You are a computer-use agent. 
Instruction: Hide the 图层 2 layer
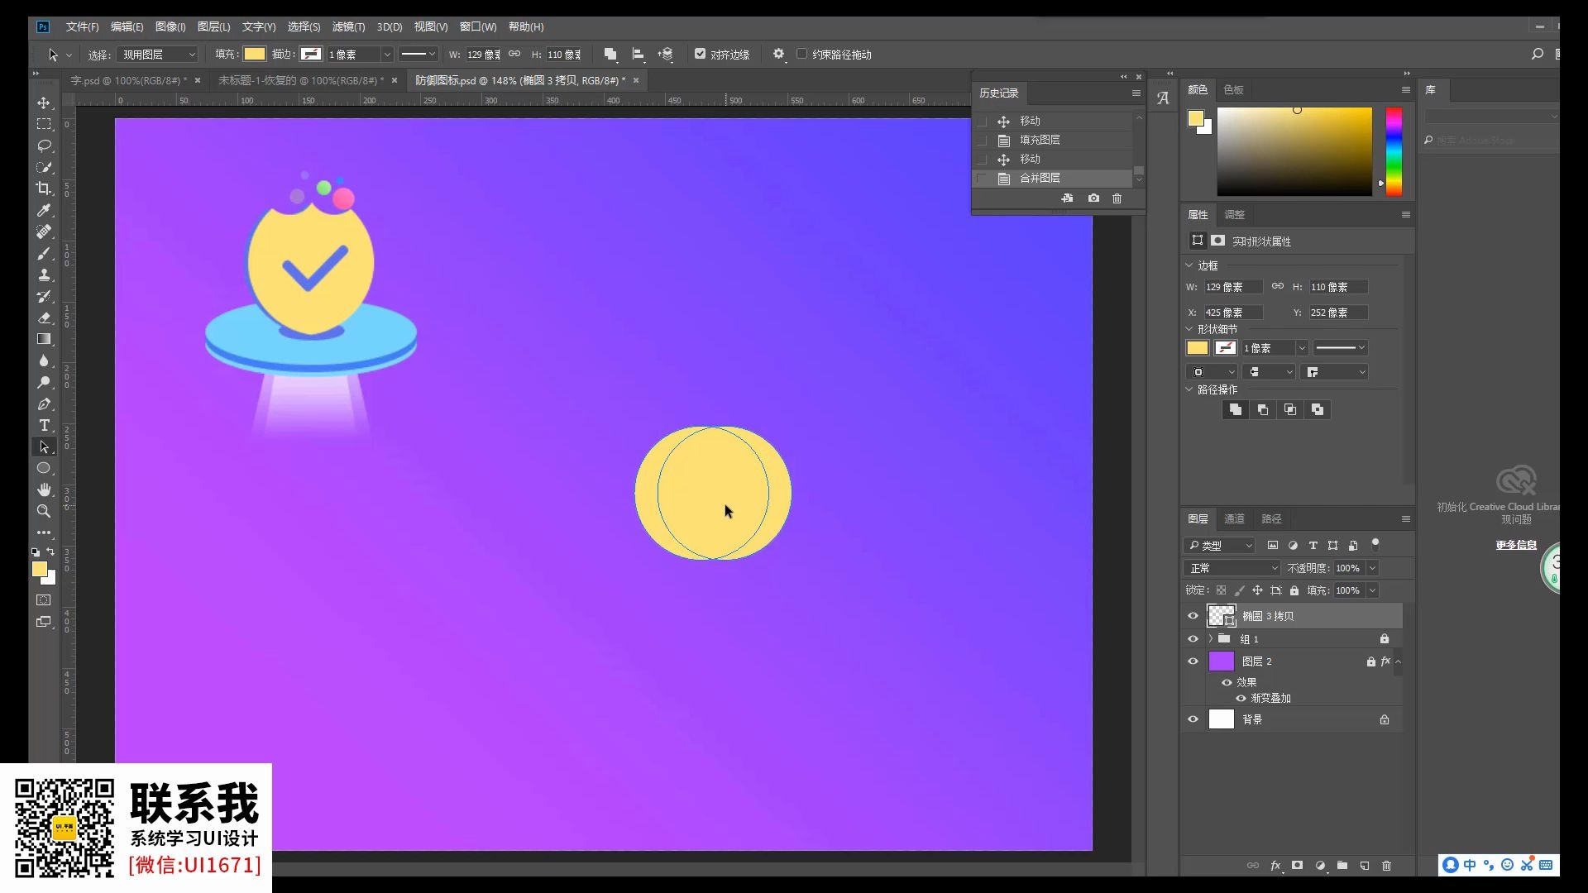click(1193, 661)
